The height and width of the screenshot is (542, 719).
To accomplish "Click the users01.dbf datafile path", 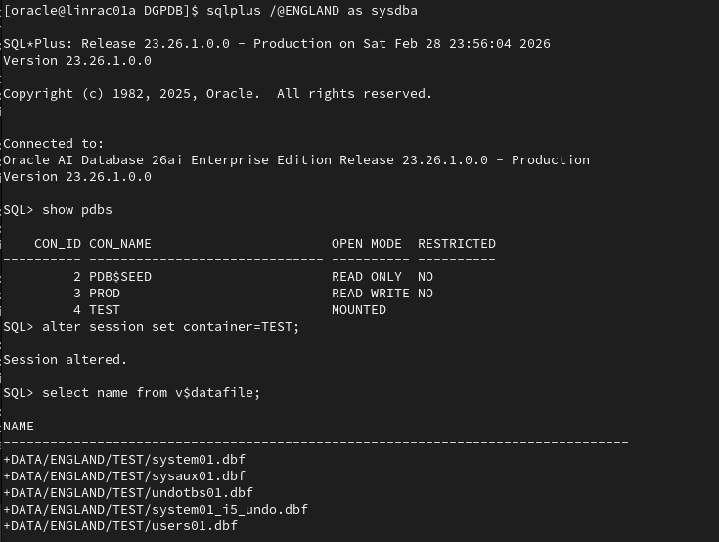I will [120, 526].
